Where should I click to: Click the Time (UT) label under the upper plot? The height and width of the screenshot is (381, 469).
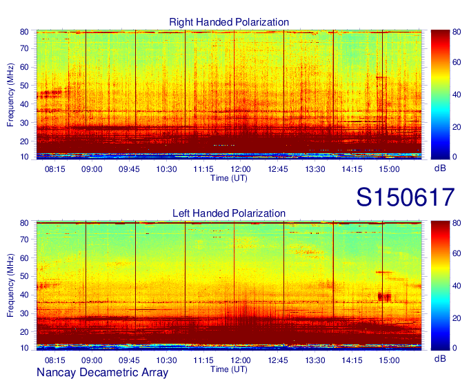point(229,178)
